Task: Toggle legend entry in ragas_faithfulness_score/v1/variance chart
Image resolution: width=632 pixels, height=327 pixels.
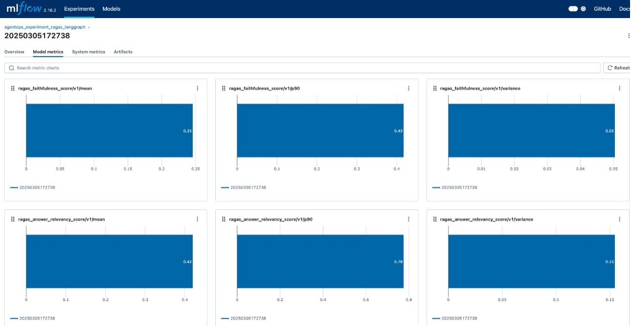Action: pyautogui.click(x=454, y=187)
